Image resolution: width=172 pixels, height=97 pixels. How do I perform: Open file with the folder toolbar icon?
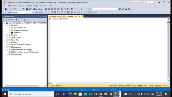24,9
